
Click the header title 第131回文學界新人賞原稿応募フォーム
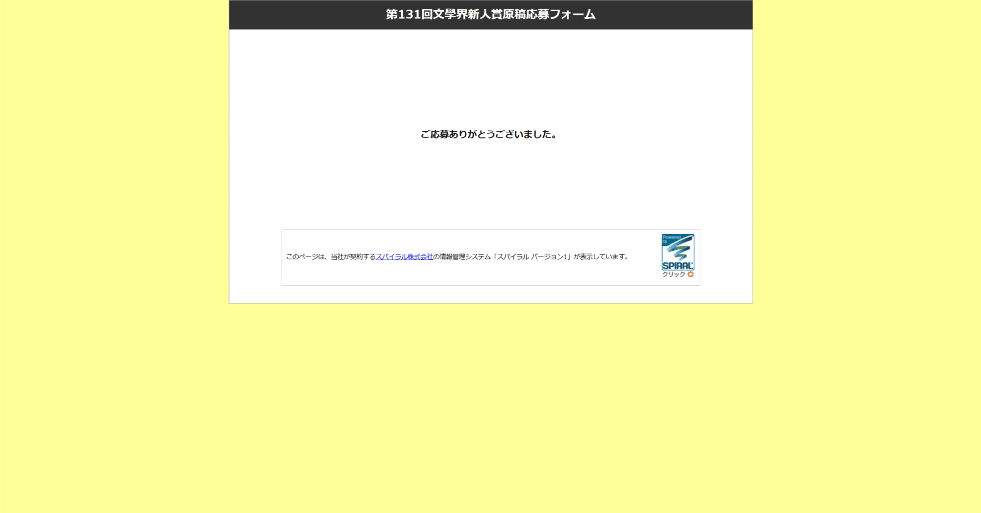(490, 14)
